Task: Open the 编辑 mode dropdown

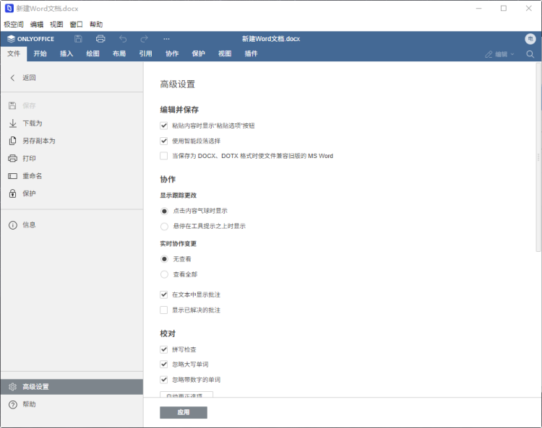Action: [500, 54]
